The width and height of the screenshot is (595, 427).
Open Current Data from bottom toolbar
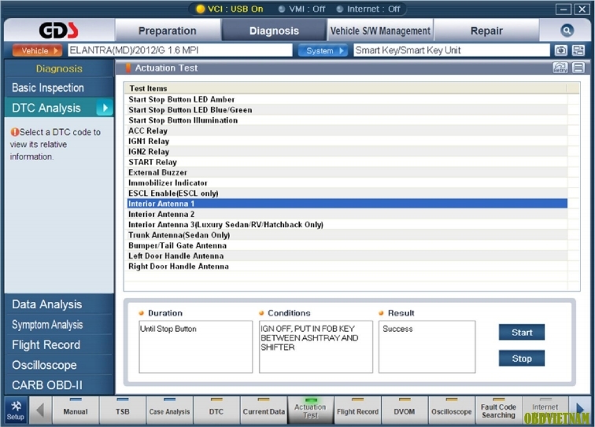point(264,410)
